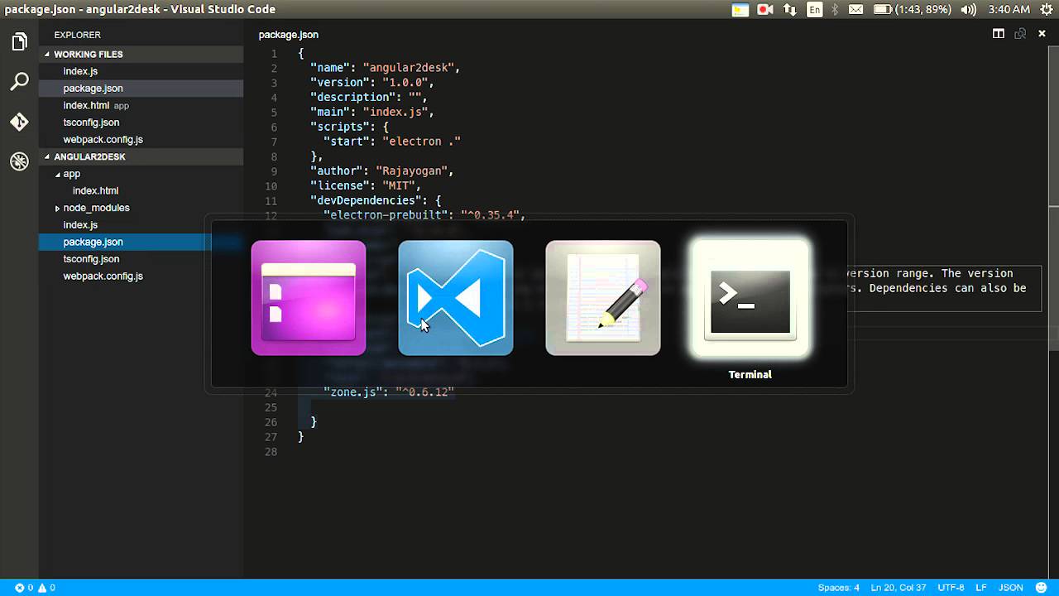Click the screen recorder indicator in top panel
1059x596 pixels.
coord(765,10)
